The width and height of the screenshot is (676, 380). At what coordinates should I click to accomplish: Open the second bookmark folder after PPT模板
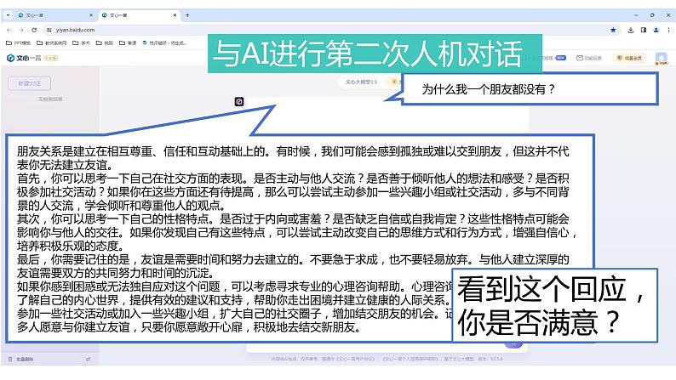[52, 43]
